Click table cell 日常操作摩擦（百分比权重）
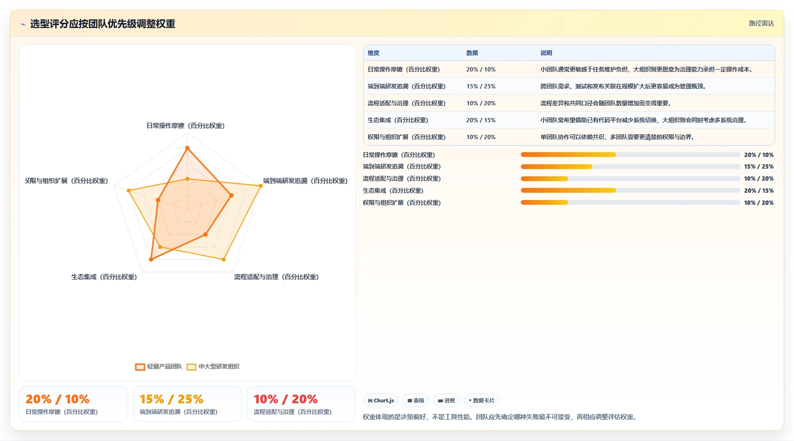 tap(404, 70)
